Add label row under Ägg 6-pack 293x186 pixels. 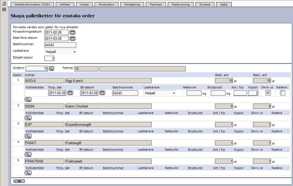pos(28,99)
